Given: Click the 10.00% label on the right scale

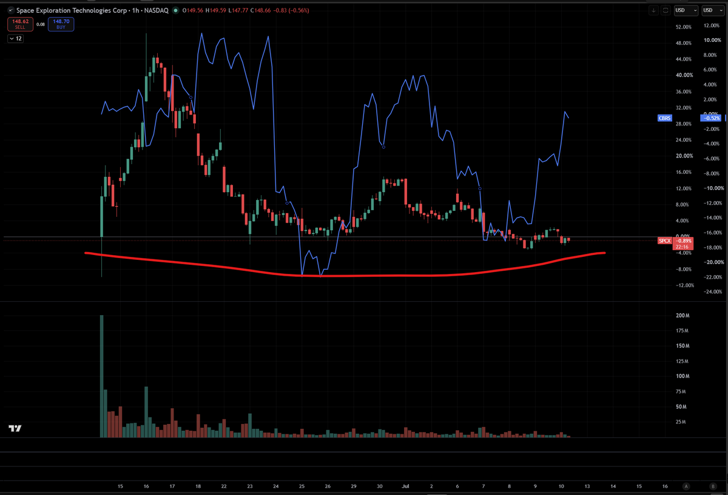Looking at the screenshot, I should [711, 40].
